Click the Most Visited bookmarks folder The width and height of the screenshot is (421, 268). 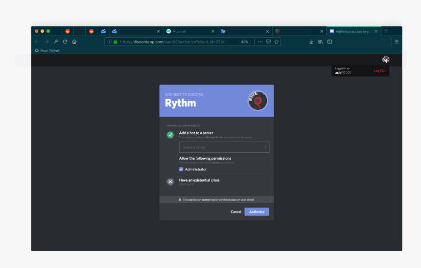point(47,50)
